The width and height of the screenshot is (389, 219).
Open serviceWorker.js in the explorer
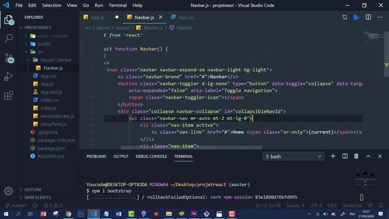pos(57,116)
